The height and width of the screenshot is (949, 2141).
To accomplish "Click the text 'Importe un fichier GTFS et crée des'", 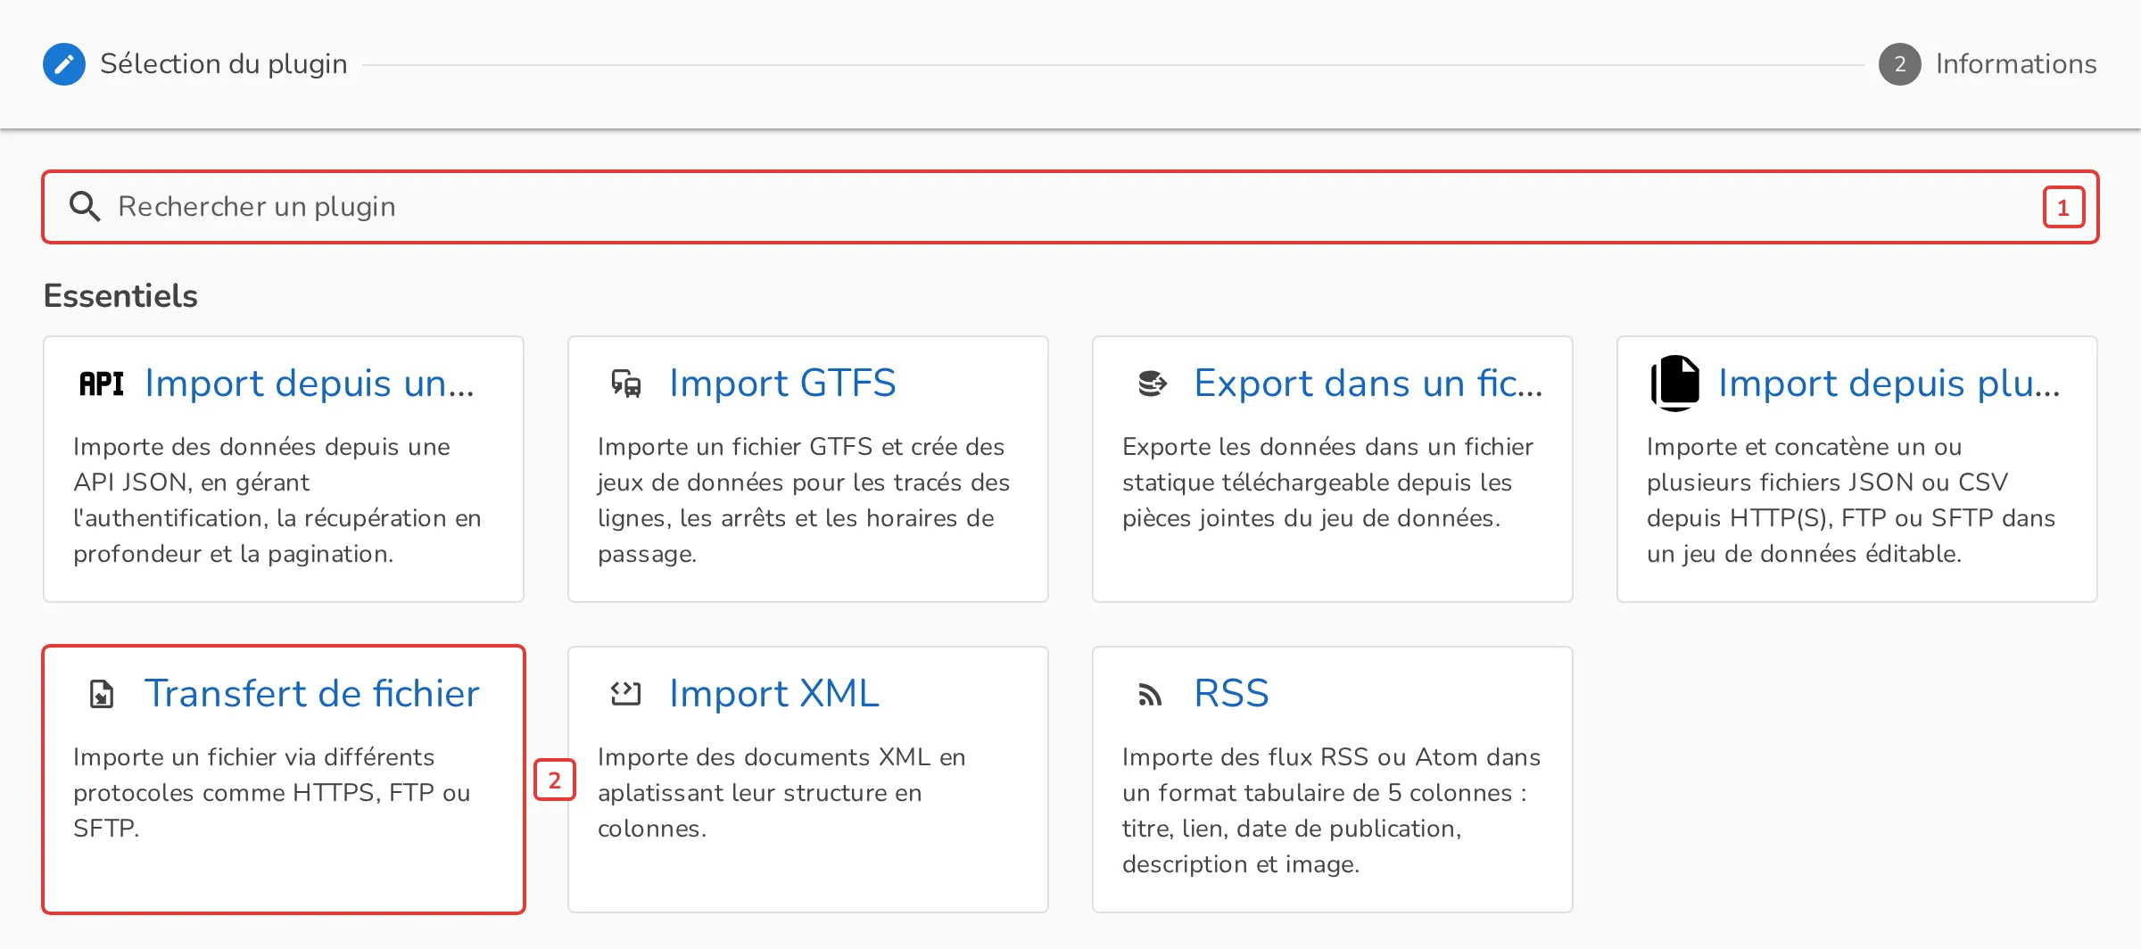I will (x=801, y=447).
